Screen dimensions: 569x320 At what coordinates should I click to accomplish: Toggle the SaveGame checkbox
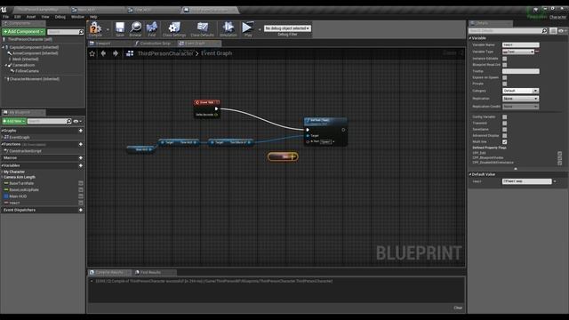pos(504,129)
